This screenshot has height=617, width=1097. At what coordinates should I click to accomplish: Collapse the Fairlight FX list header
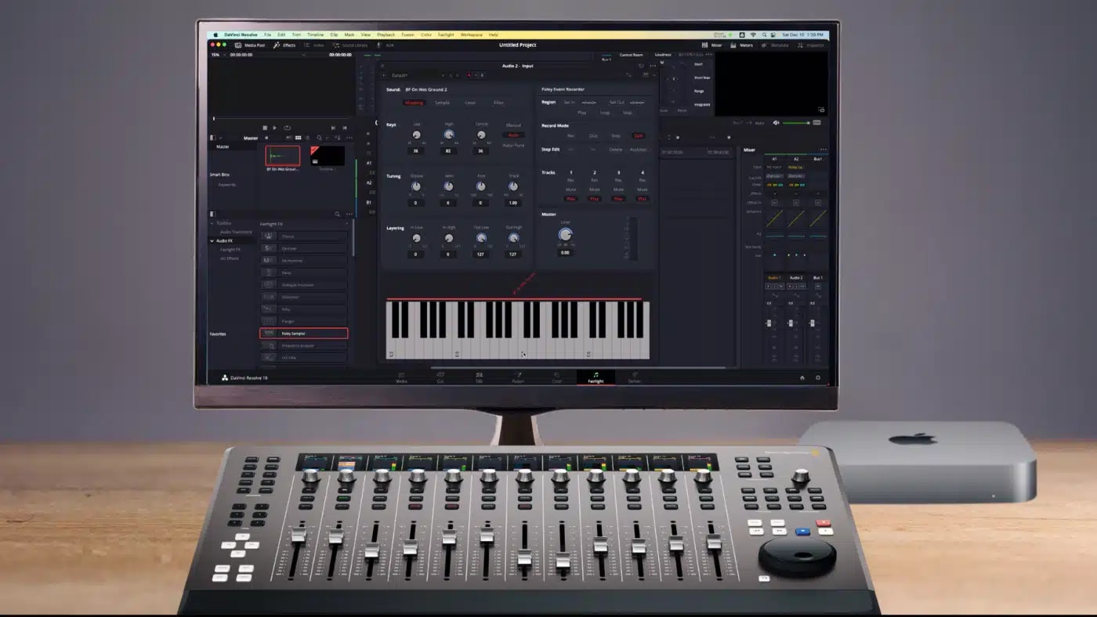346,223
